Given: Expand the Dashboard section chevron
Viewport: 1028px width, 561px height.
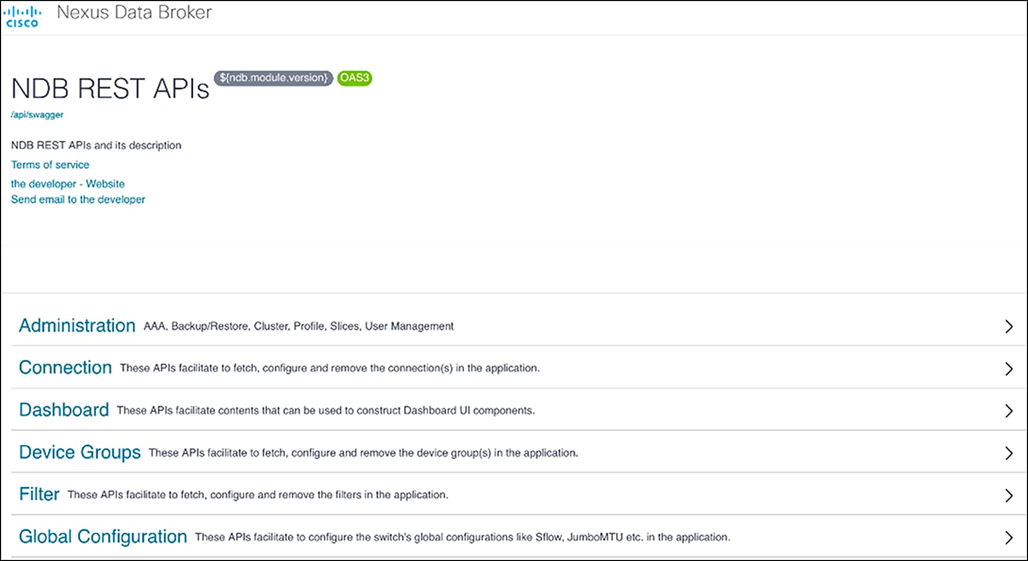Looking at the screenshot, I should [x=1008, y=410].
